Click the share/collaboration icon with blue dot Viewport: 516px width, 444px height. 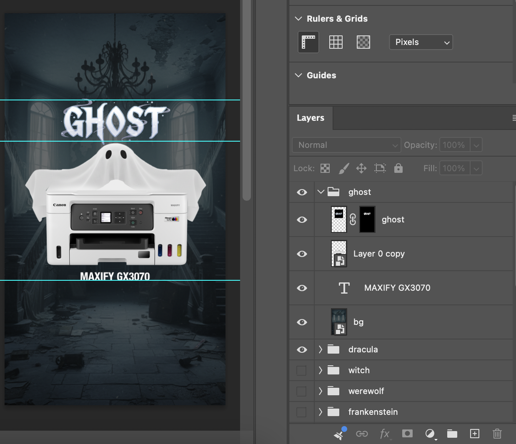(x=340, y=434)
